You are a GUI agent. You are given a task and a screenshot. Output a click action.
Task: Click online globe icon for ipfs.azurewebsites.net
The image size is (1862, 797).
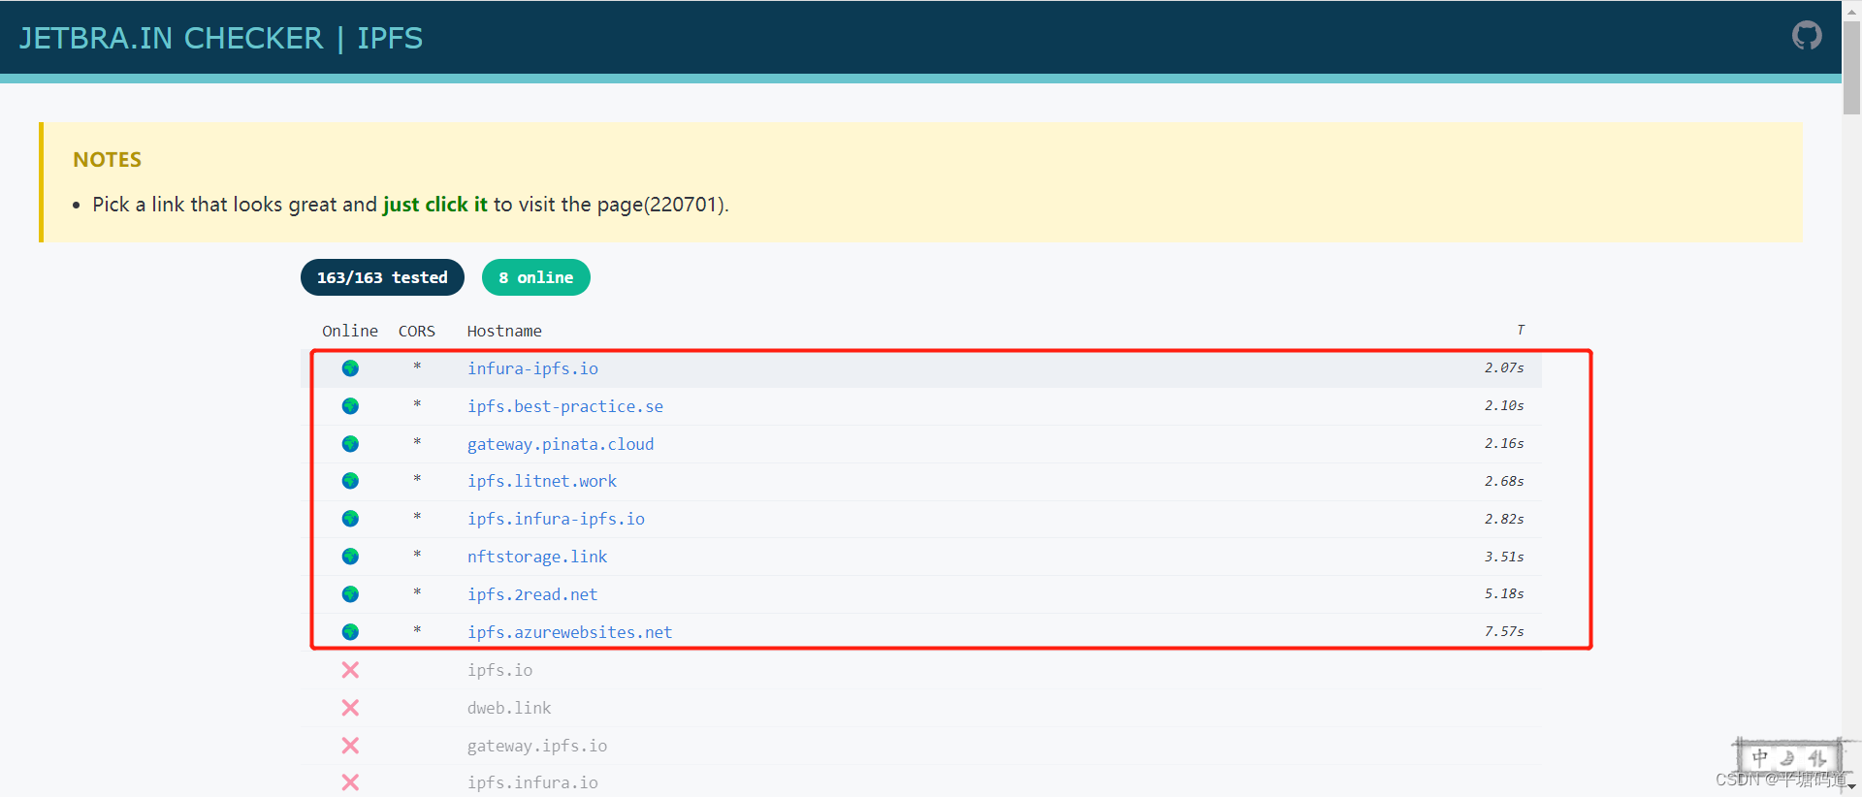pos(350,632)
